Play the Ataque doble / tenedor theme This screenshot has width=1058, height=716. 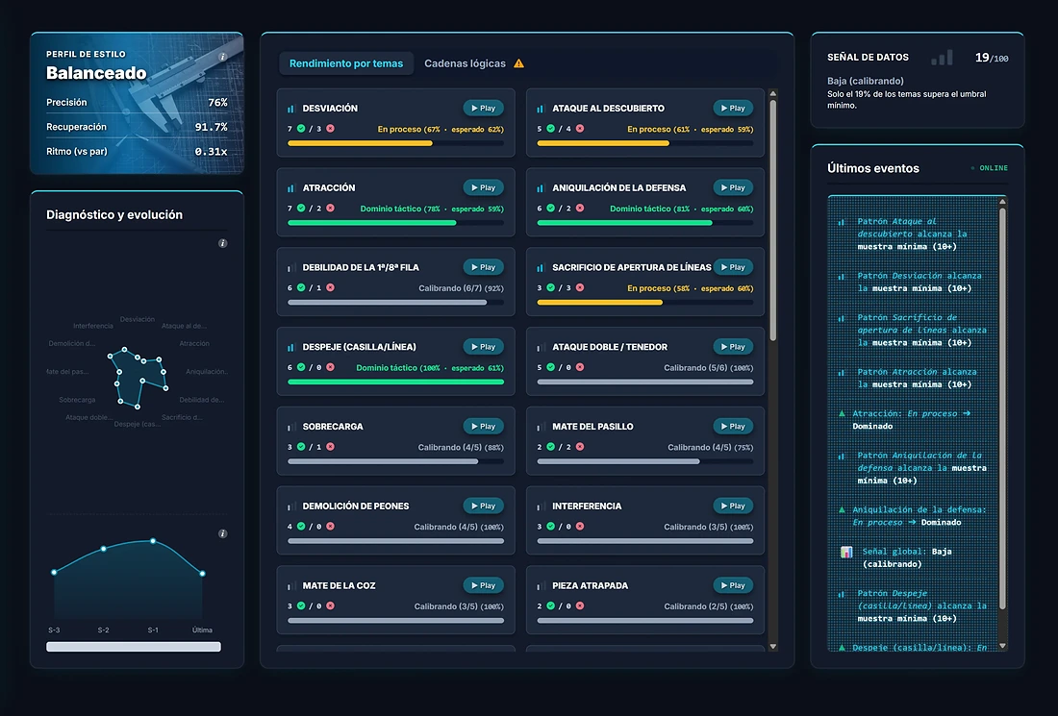[x=733, y=347]
